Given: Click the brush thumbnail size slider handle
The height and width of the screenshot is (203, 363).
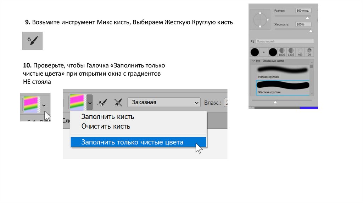Looking at the screenshot, I should point(275,102).
